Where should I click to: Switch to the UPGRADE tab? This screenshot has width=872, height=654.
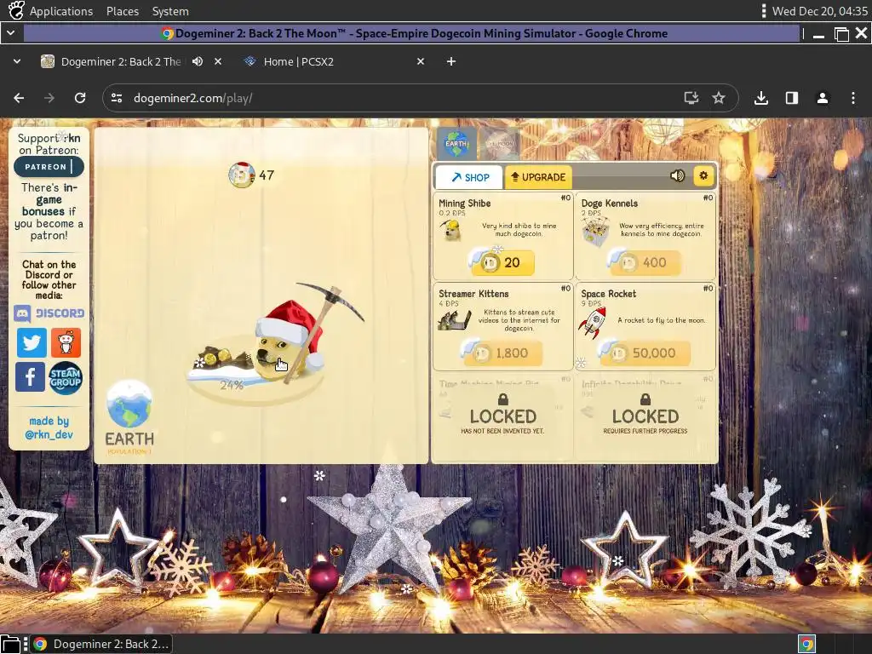pos(538,177)
